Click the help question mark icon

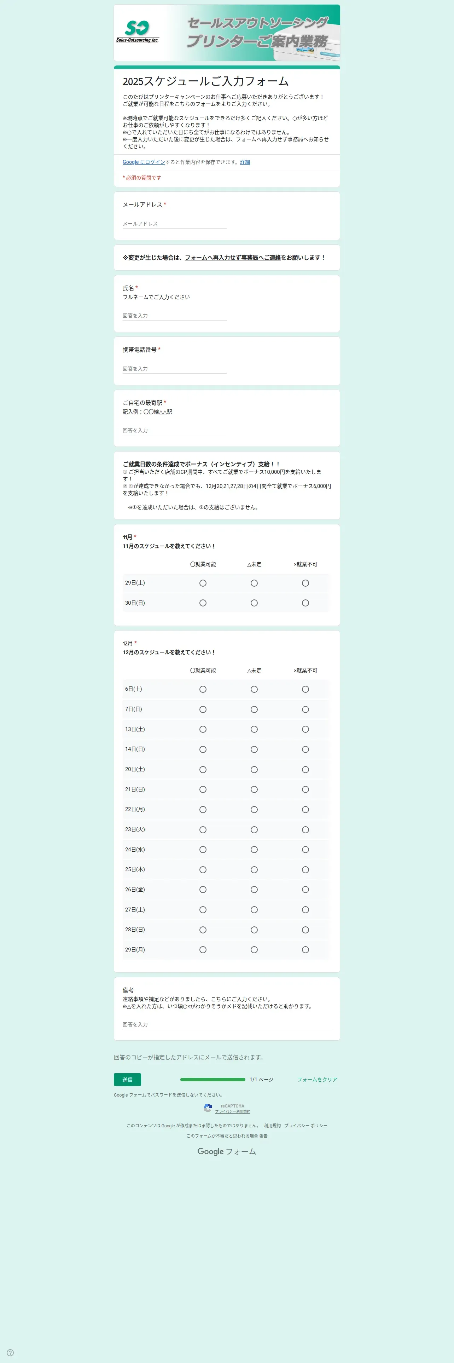pos(10,1352)
